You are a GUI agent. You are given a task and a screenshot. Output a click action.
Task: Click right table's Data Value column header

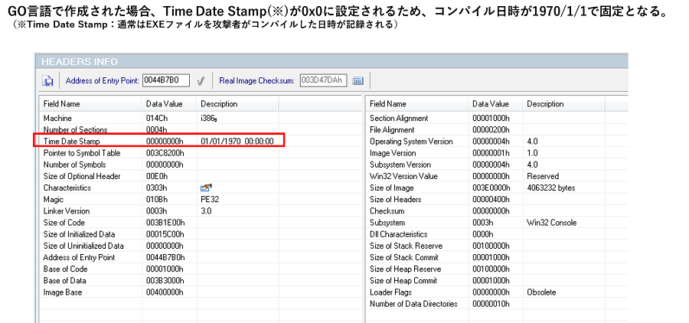tap(490, 103)
